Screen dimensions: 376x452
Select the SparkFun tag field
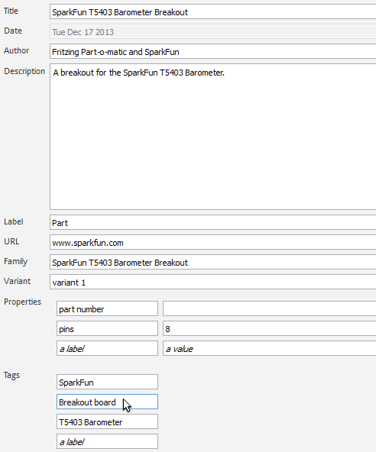point(107,382)
